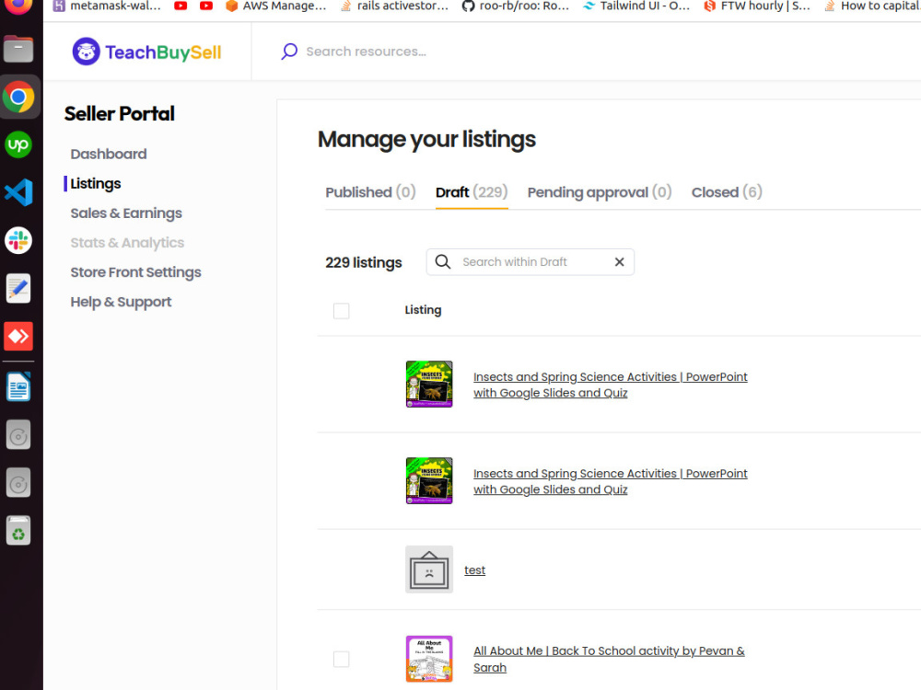Open the test listing link

point(474,569)
